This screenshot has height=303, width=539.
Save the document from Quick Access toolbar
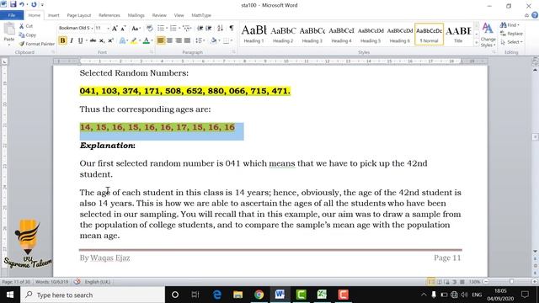click(x=13, y=4)
